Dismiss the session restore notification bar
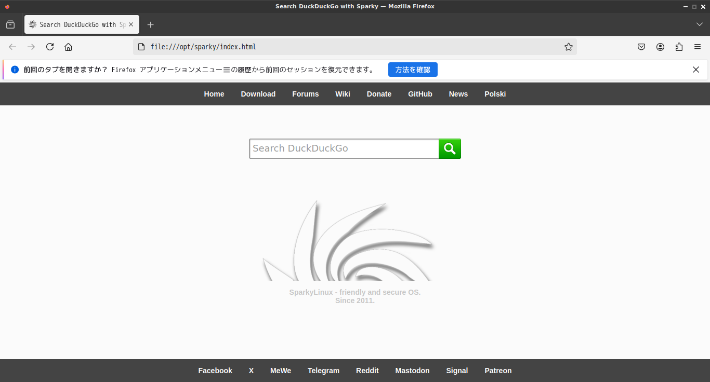Viewport: 710px width, 382px height. [696, 70]
